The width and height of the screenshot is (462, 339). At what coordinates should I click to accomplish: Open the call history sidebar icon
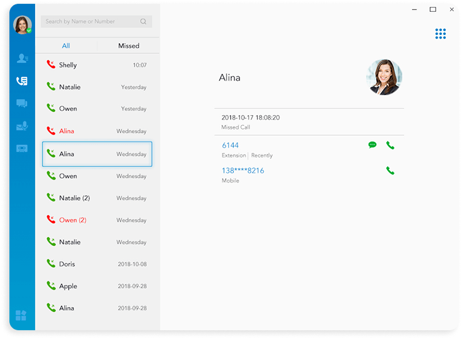pyautogui.click(x=22, y=81)
